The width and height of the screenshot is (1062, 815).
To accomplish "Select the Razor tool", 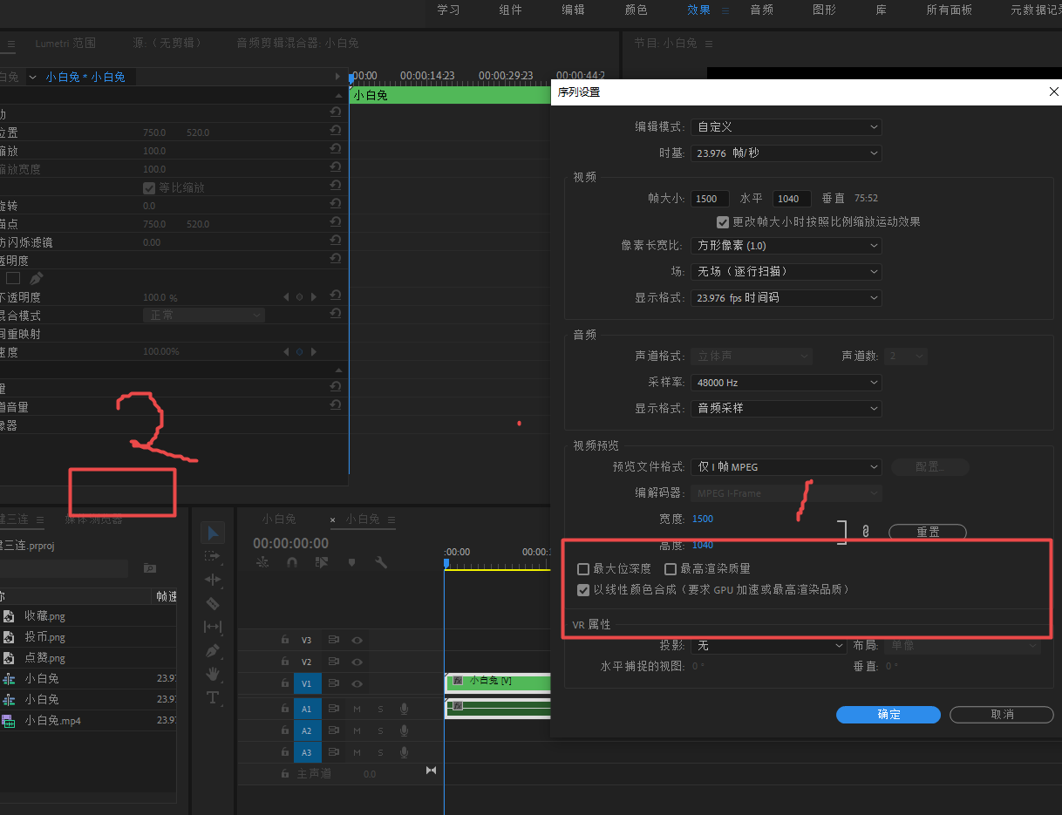I will click(x=213, y=603).
